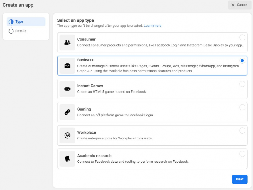Click the Business briefcase icon
The height and width of the screenshot is (190, 253).
point(67,66)
